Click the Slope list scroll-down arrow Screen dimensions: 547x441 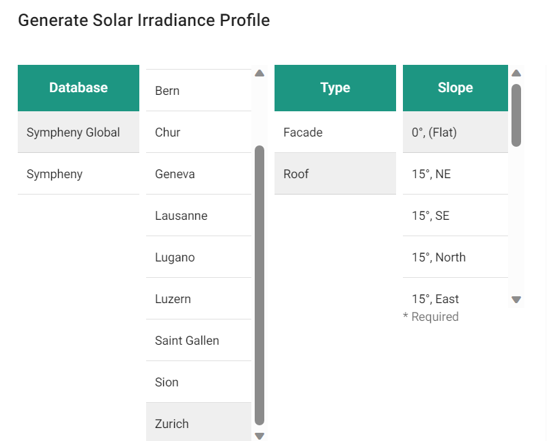tap(516, 299)
